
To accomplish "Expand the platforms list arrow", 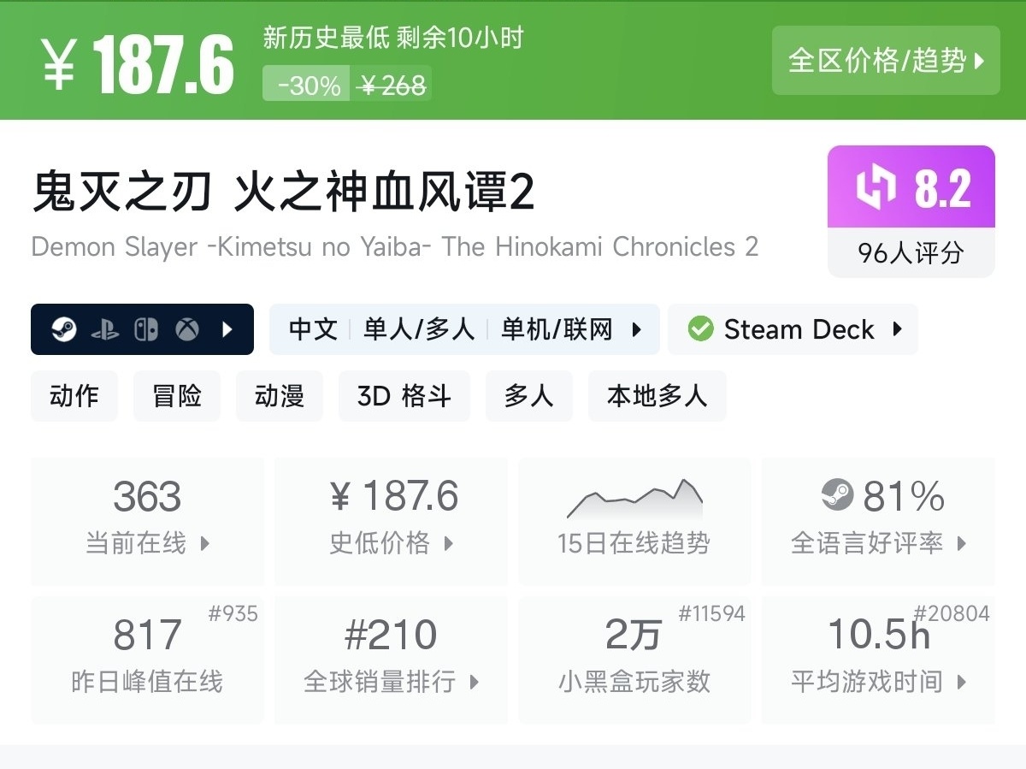I will (227, 329).
